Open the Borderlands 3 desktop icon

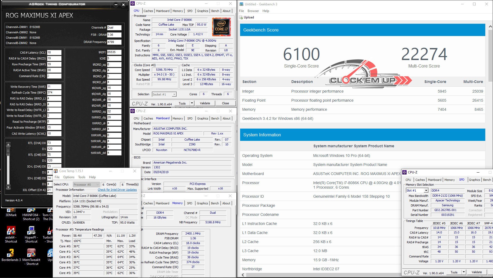pos(11,253)
